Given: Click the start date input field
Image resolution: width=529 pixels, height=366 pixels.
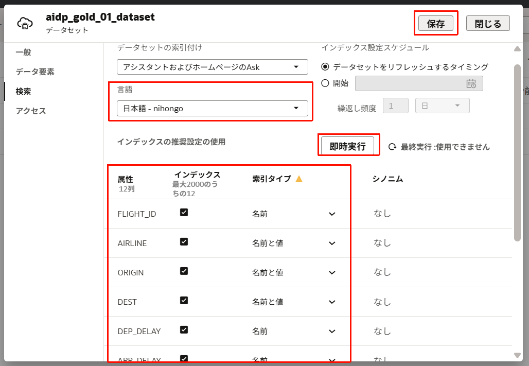Looking at the screenshot, I should point(419,83).
